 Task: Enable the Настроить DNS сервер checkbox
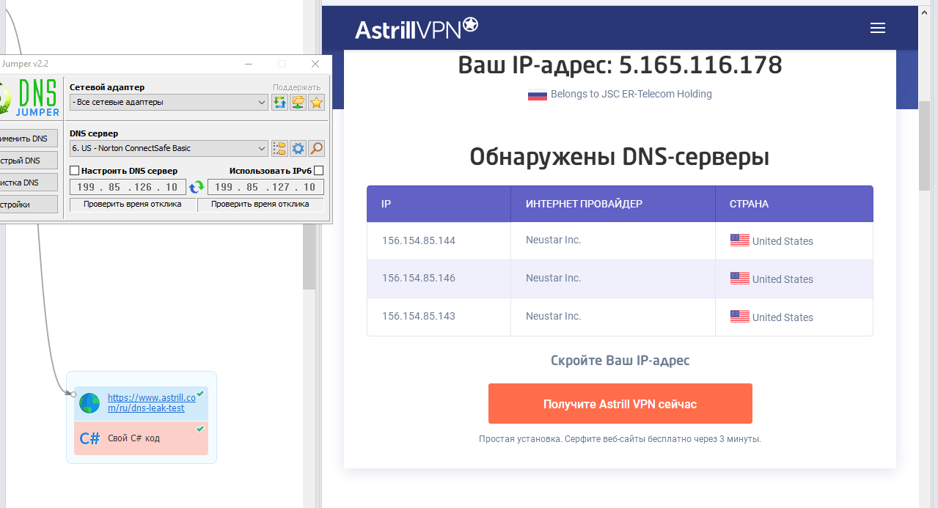[74, 171]
